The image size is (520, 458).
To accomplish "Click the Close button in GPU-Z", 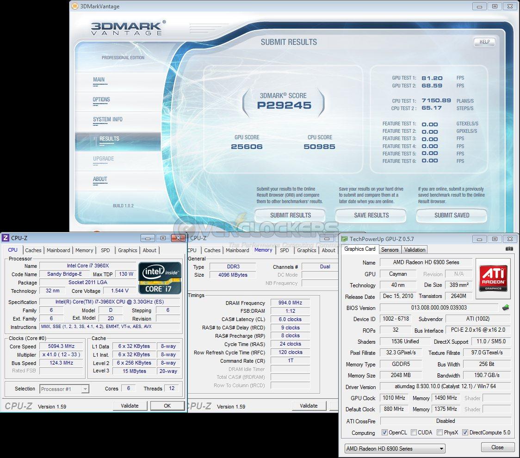I will click(497, 447).
